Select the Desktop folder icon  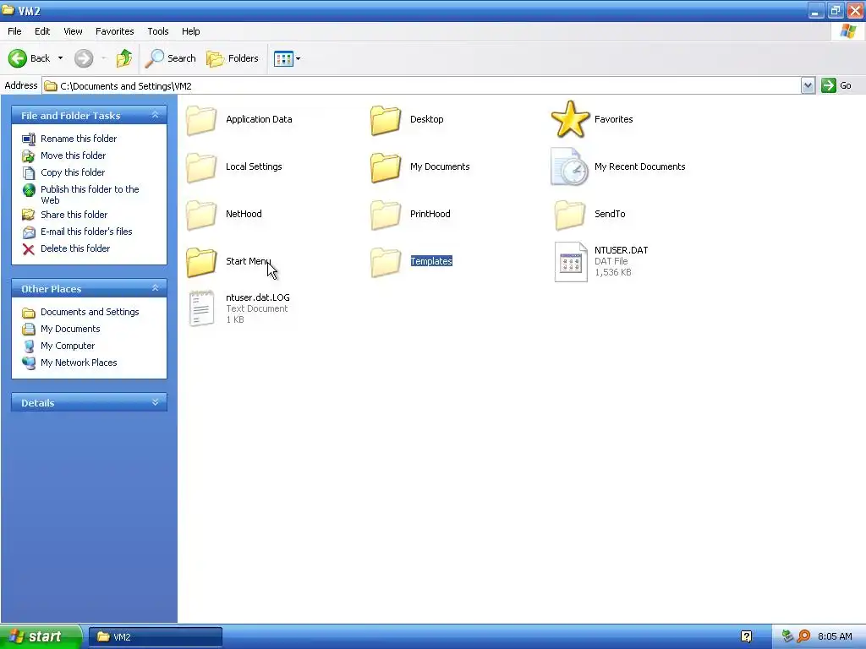(x=386, y=120)
